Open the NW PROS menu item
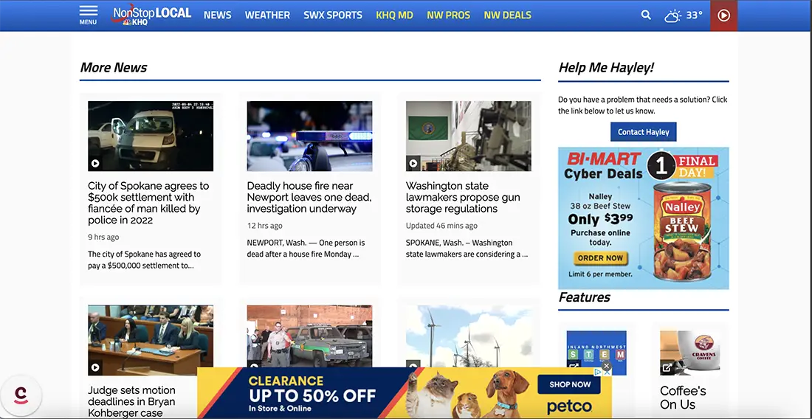 point(449,15)
